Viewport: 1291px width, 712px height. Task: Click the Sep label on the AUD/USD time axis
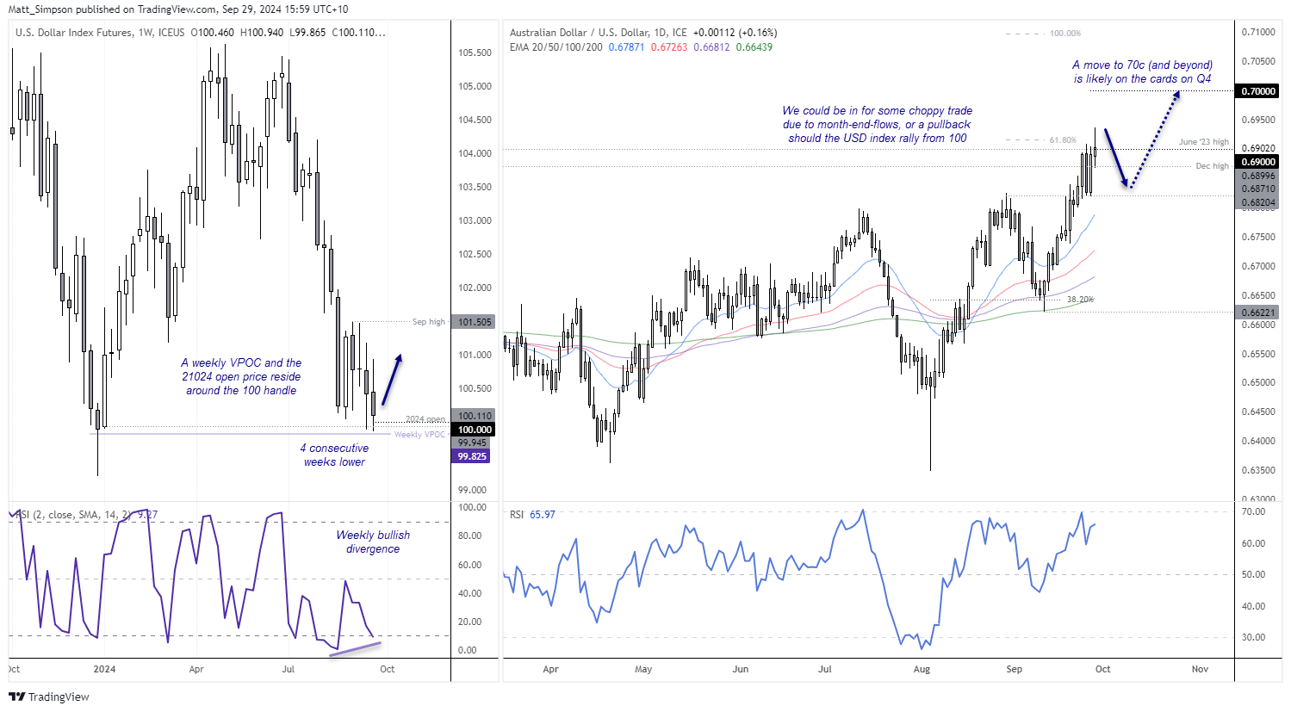tap(1014, 669)
